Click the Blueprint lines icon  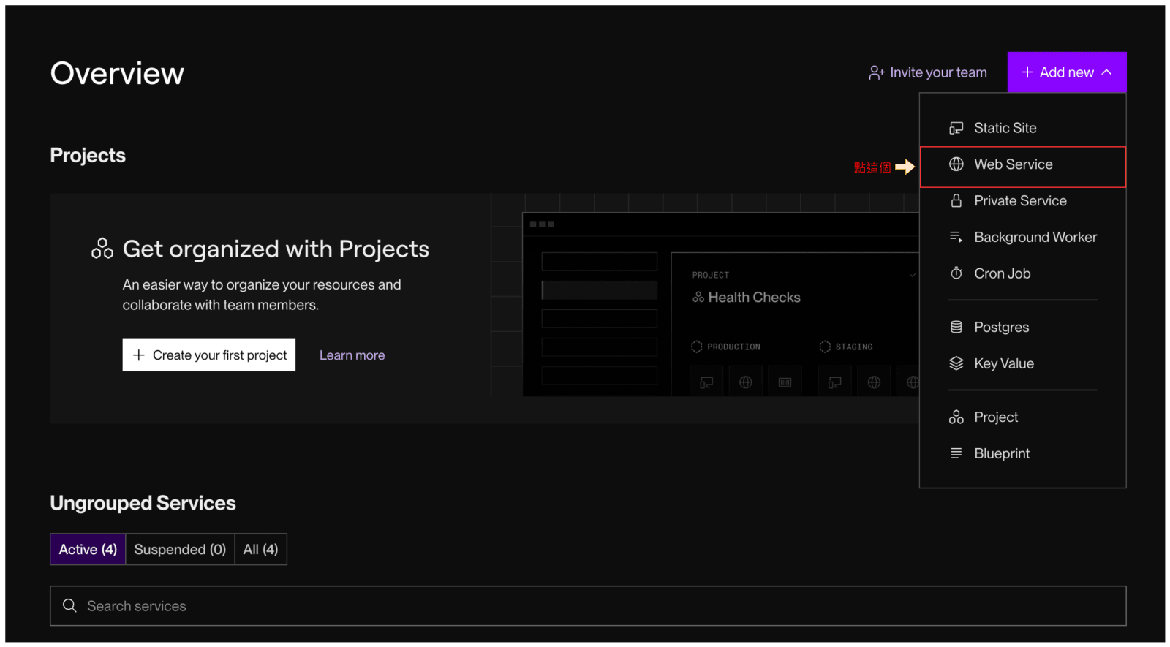tap(956, 453)
